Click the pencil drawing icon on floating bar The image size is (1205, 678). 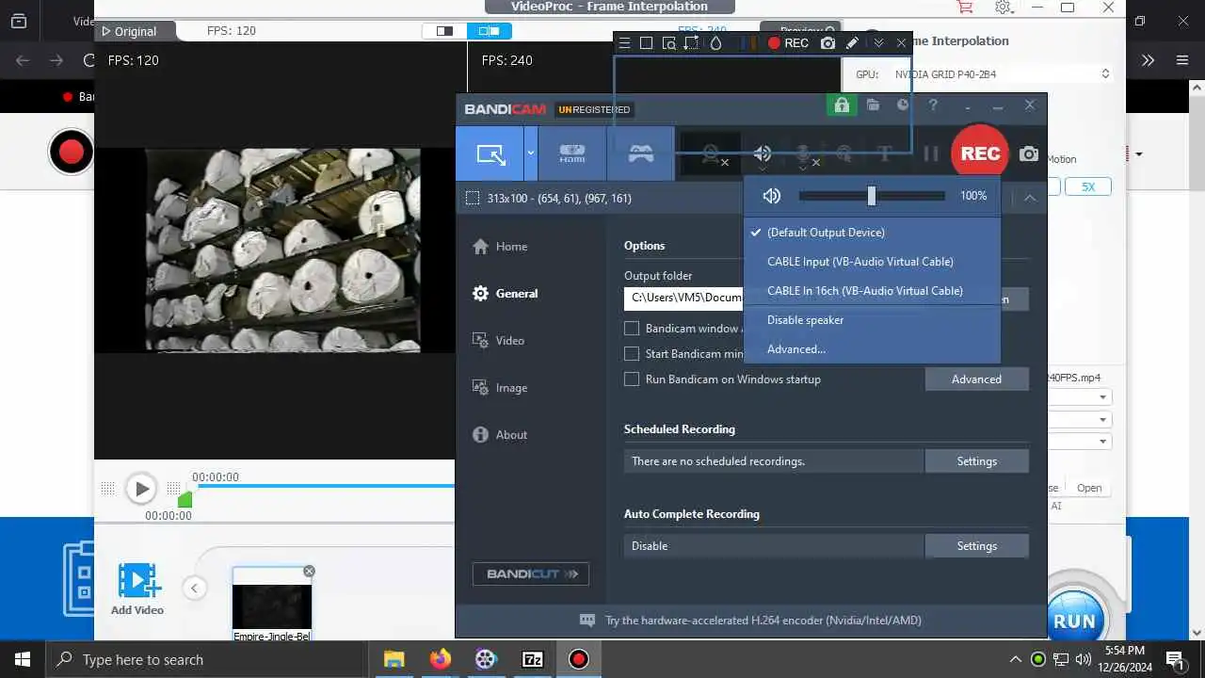pos(852,43)
